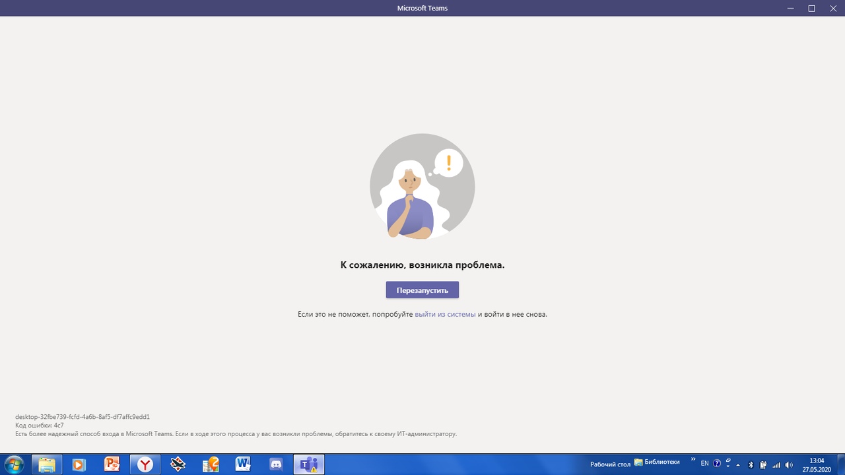This screenshot has height=475, width=845.
Task: Open the airplane game taskbar icon
Action: pyautogui.click(x=178, y=464)
